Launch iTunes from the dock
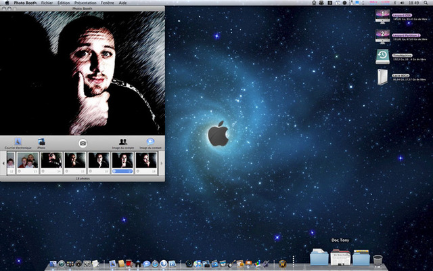The width and height of the screenshot is (433, 271). 197,264
